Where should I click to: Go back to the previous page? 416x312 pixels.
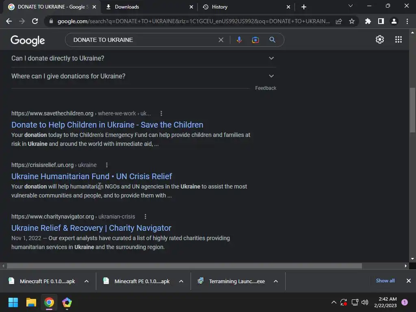9,21
